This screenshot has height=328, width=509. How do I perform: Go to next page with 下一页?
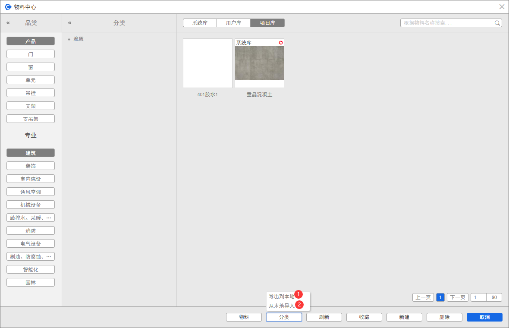tap(457, 297)
